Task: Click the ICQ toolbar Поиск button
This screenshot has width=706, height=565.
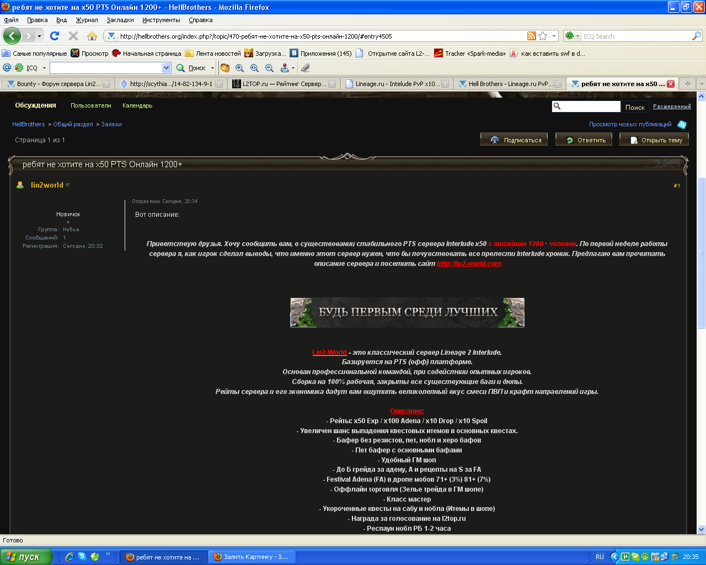Action: point(191,68)
